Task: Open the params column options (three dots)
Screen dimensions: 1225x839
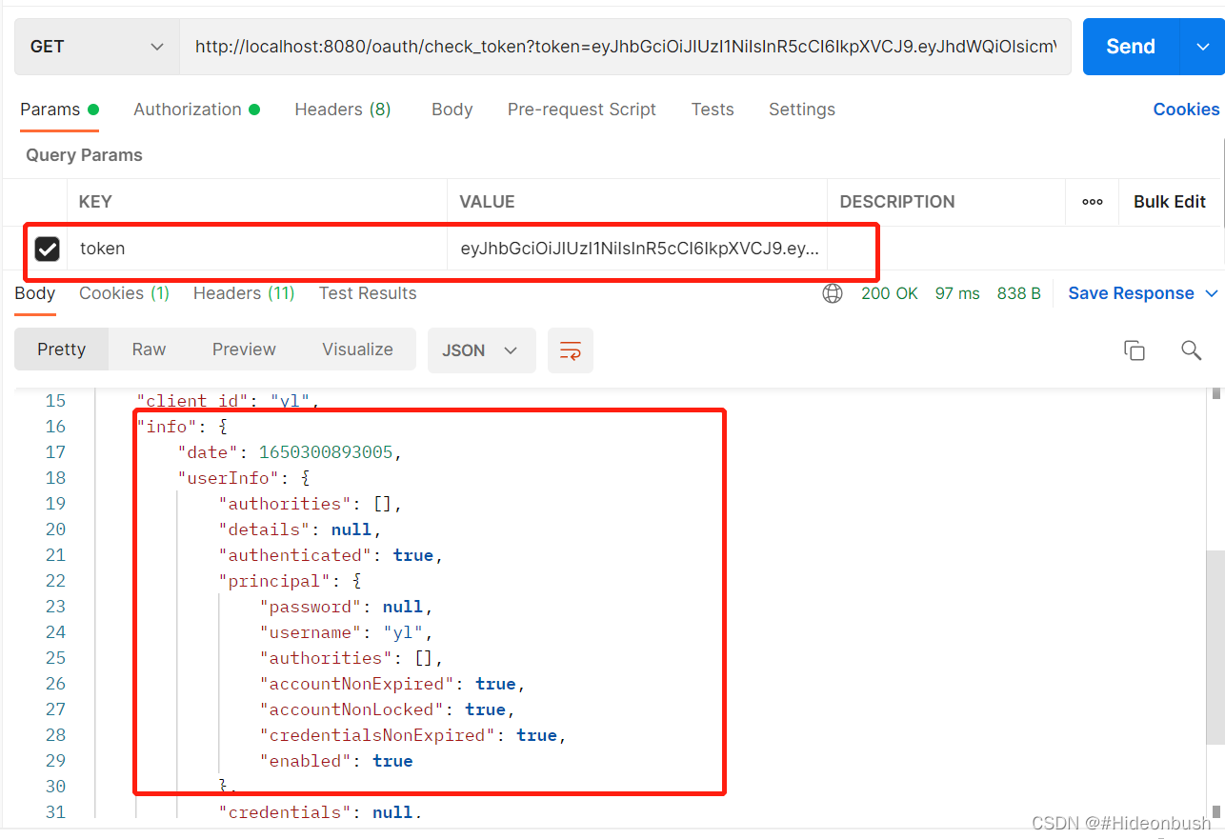Action: (1093, 202)
